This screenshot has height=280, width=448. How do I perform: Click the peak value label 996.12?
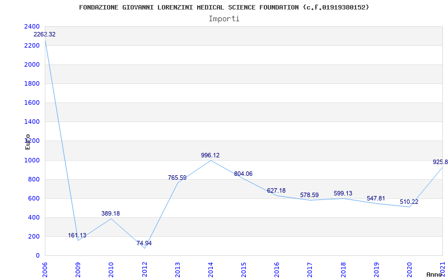point(211,155)
